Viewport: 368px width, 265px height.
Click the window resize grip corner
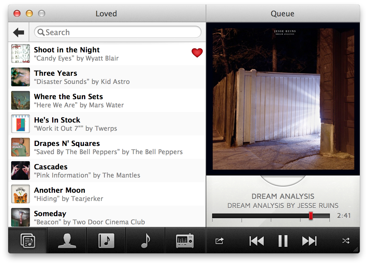[x=356, y=249]
